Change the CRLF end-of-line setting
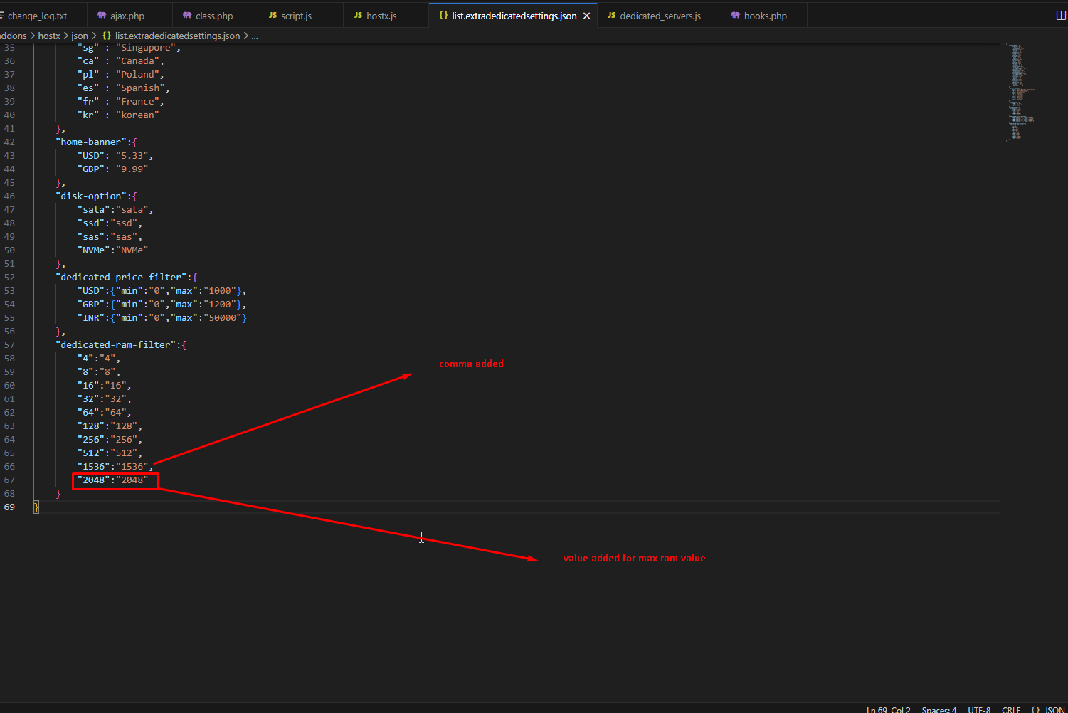 [x=1010, y=709]
